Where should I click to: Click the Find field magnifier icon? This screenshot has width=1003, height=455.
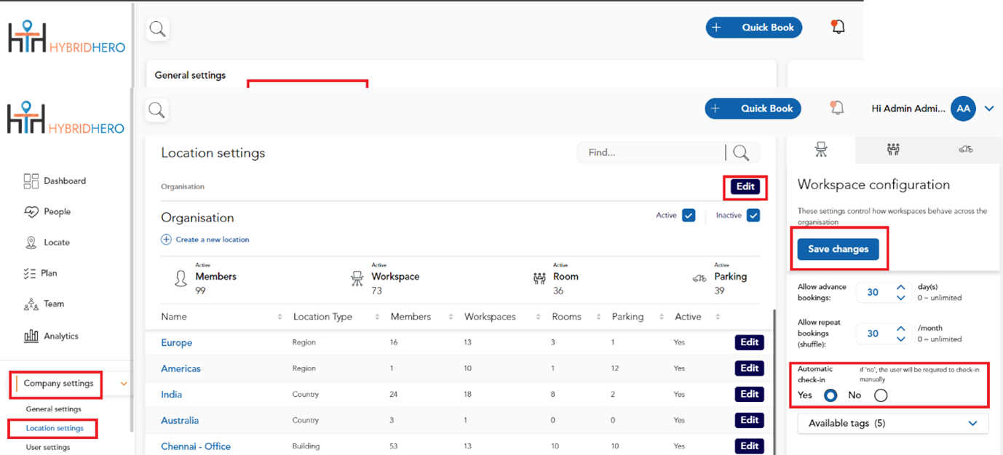pyautogui.click(x=742, y=153)
